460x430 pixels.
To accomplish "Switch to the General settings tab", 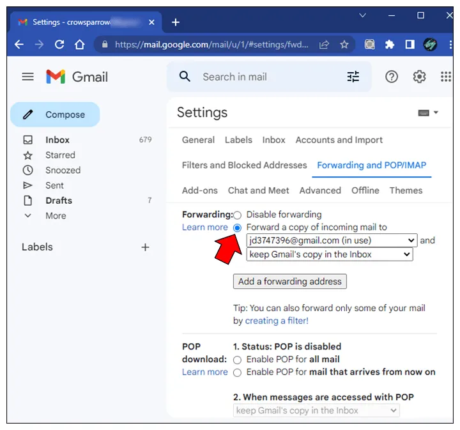I will point(198,140).
